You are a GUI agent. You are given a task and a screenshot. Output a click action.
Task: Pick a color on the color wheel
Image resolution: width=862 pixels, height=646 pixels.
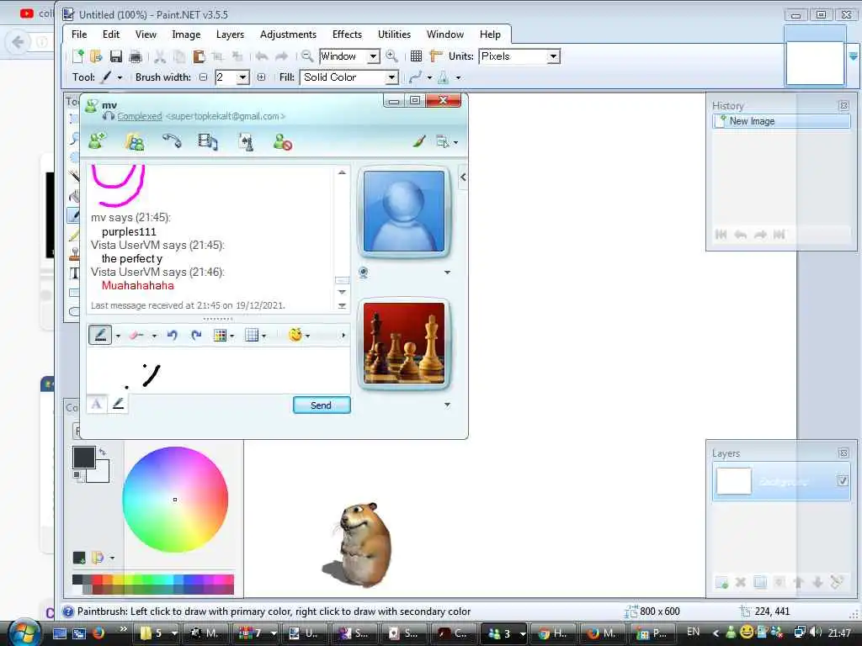point(175,500)
